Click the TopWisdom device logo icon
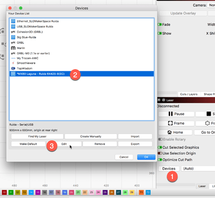Viewport: 215px width, 198px height. point(13,68)
